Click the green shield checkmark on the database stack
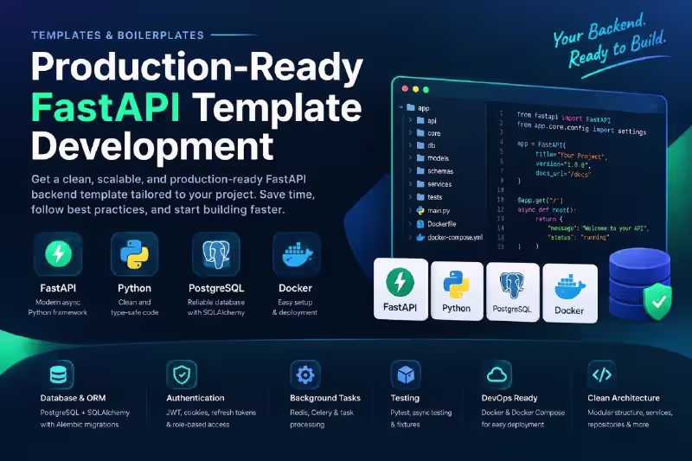This screenshot has height=461, width=692. (x=657, y=301)
